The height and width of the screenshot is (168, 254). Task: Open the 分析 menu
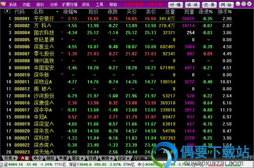pyautogui.click(x=54, y=5)
